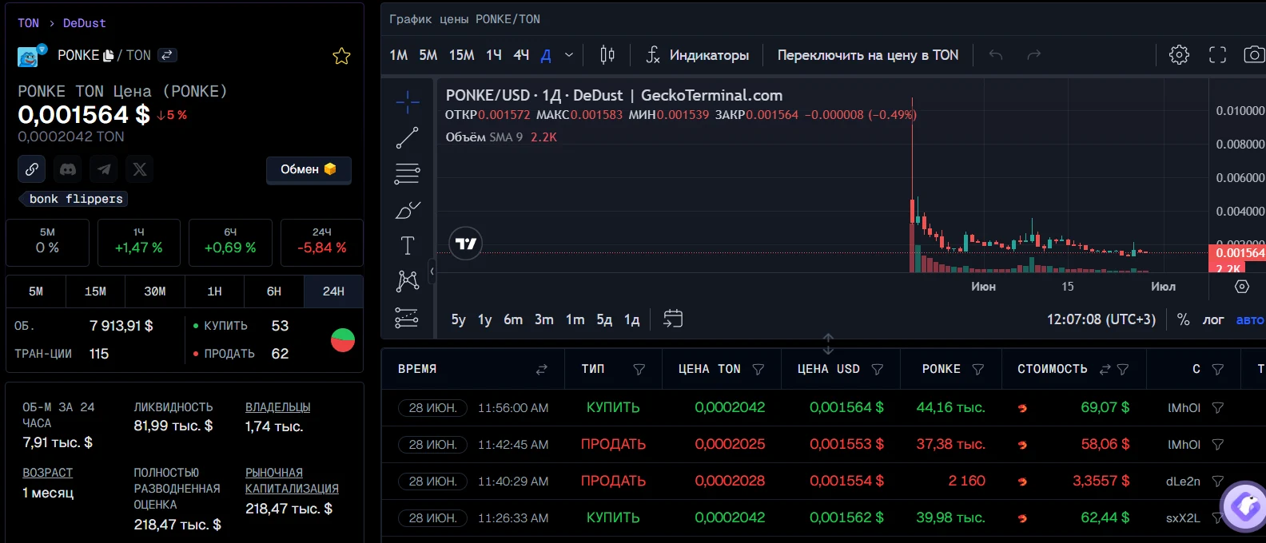1266x543 pixels.
Task: Open ВОЗРАСТ age info link
Action: pyautogui.click(x=47, y=473)
